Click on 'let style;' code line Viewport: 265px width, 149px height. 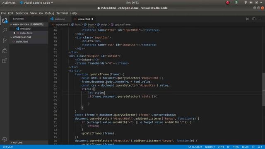pos(96,93)
